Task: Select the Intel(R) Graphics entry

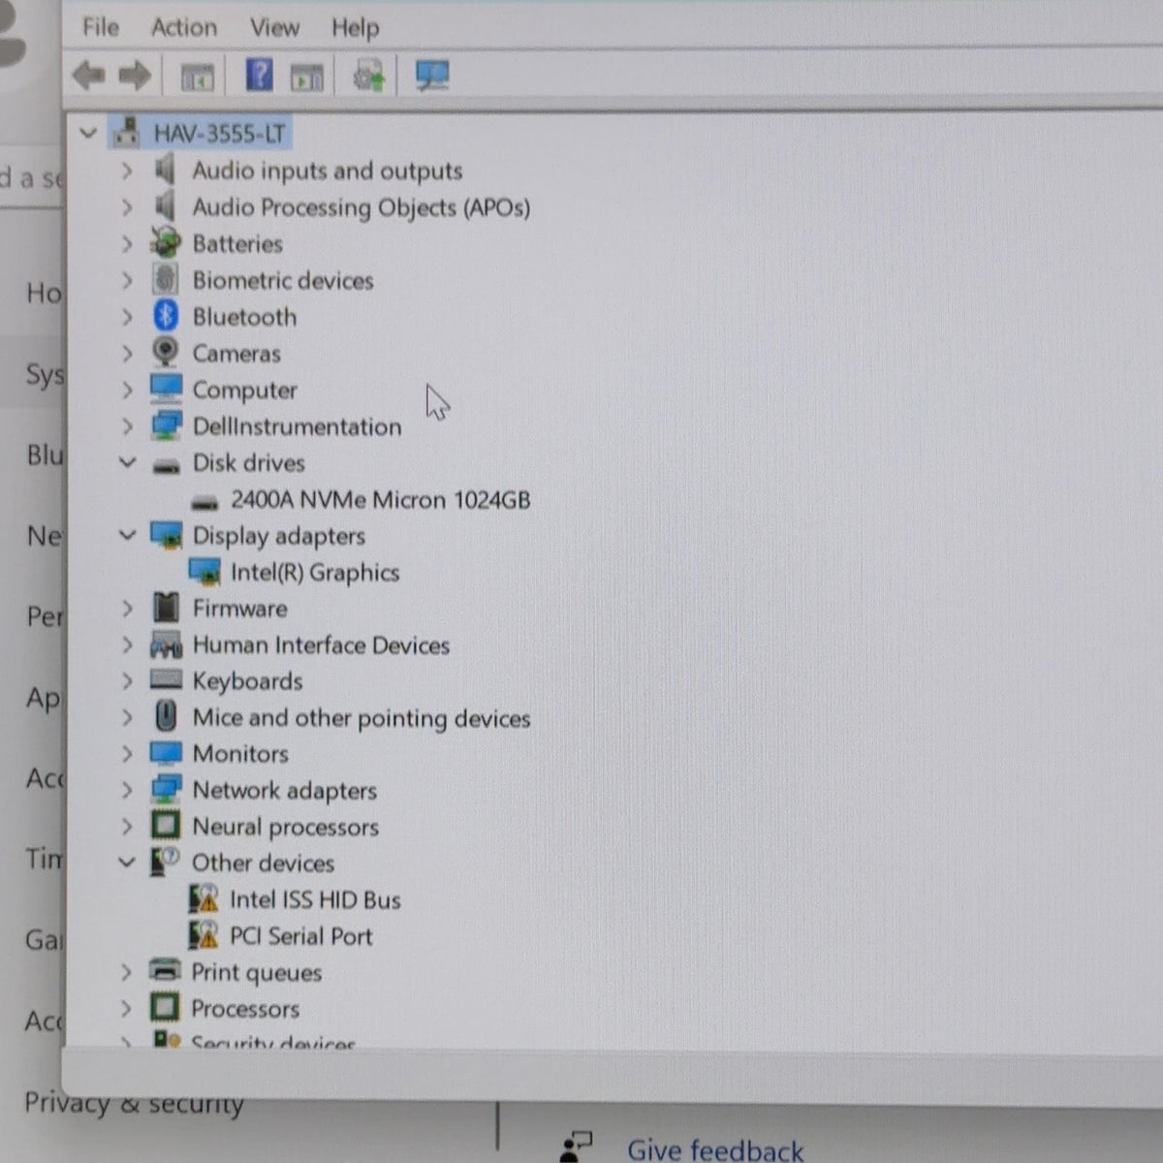Action: (x=315, y=573)
